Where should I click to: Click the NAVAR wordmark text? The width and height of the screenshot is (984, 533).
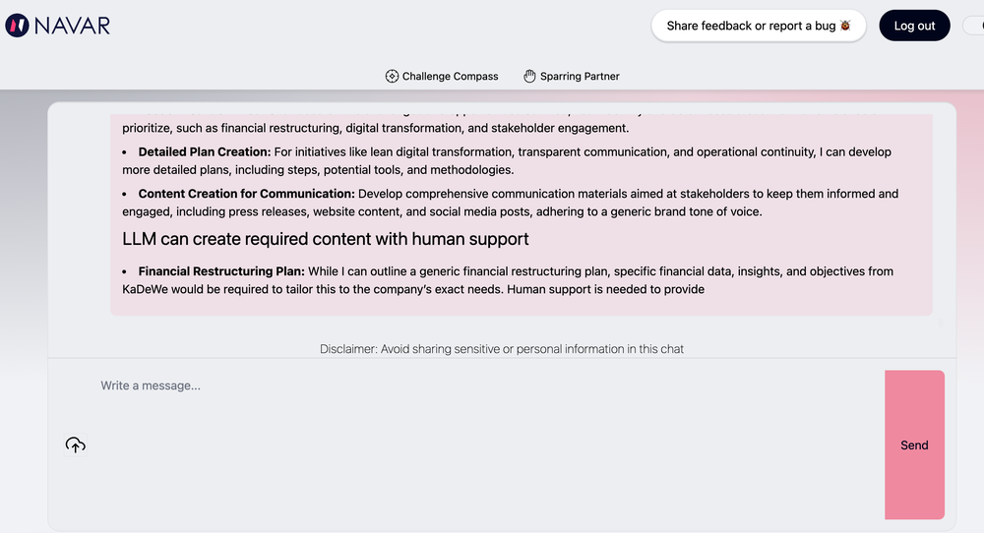click(x=72, y=26)
